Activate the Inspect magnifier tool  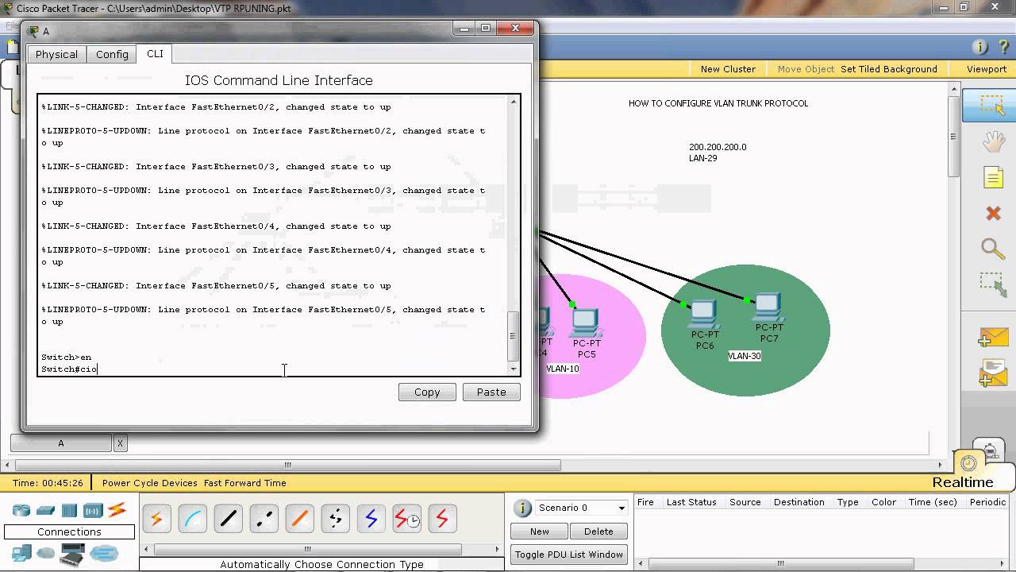pyautogui.click(x=993, y=248)
